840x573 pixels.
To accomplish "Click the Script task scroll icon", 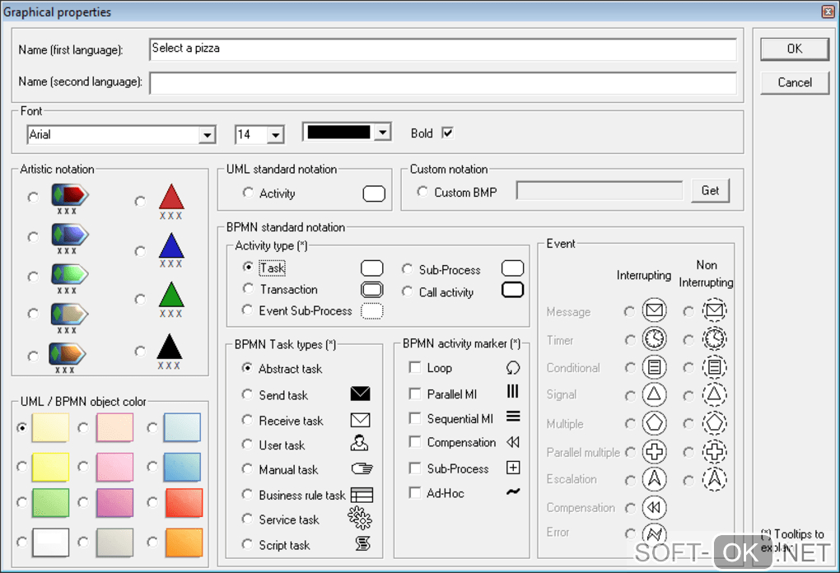I will (x=362, y=544).
